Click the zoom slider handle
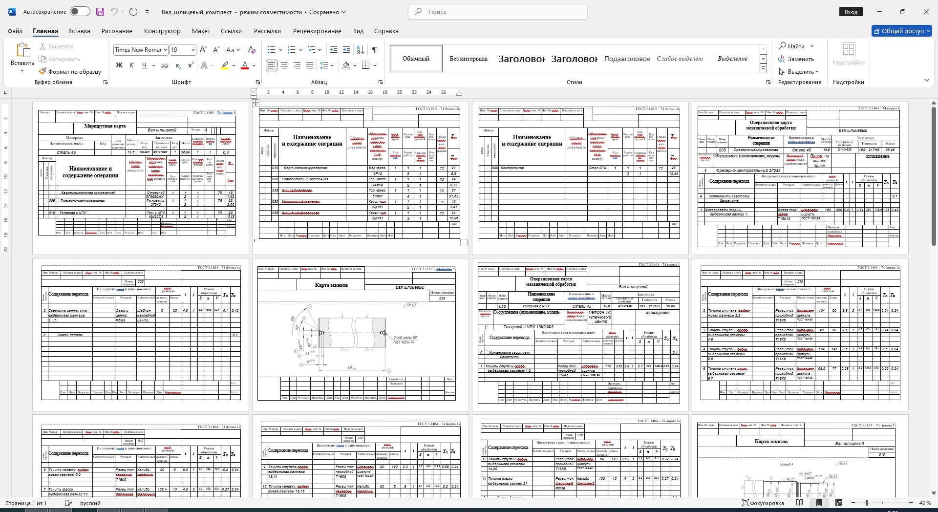This screenshot has height=512, width=938. 867,503
